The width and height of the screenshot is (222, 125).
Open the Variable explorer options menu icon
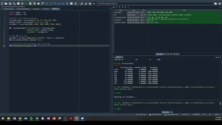pos(221,7)
